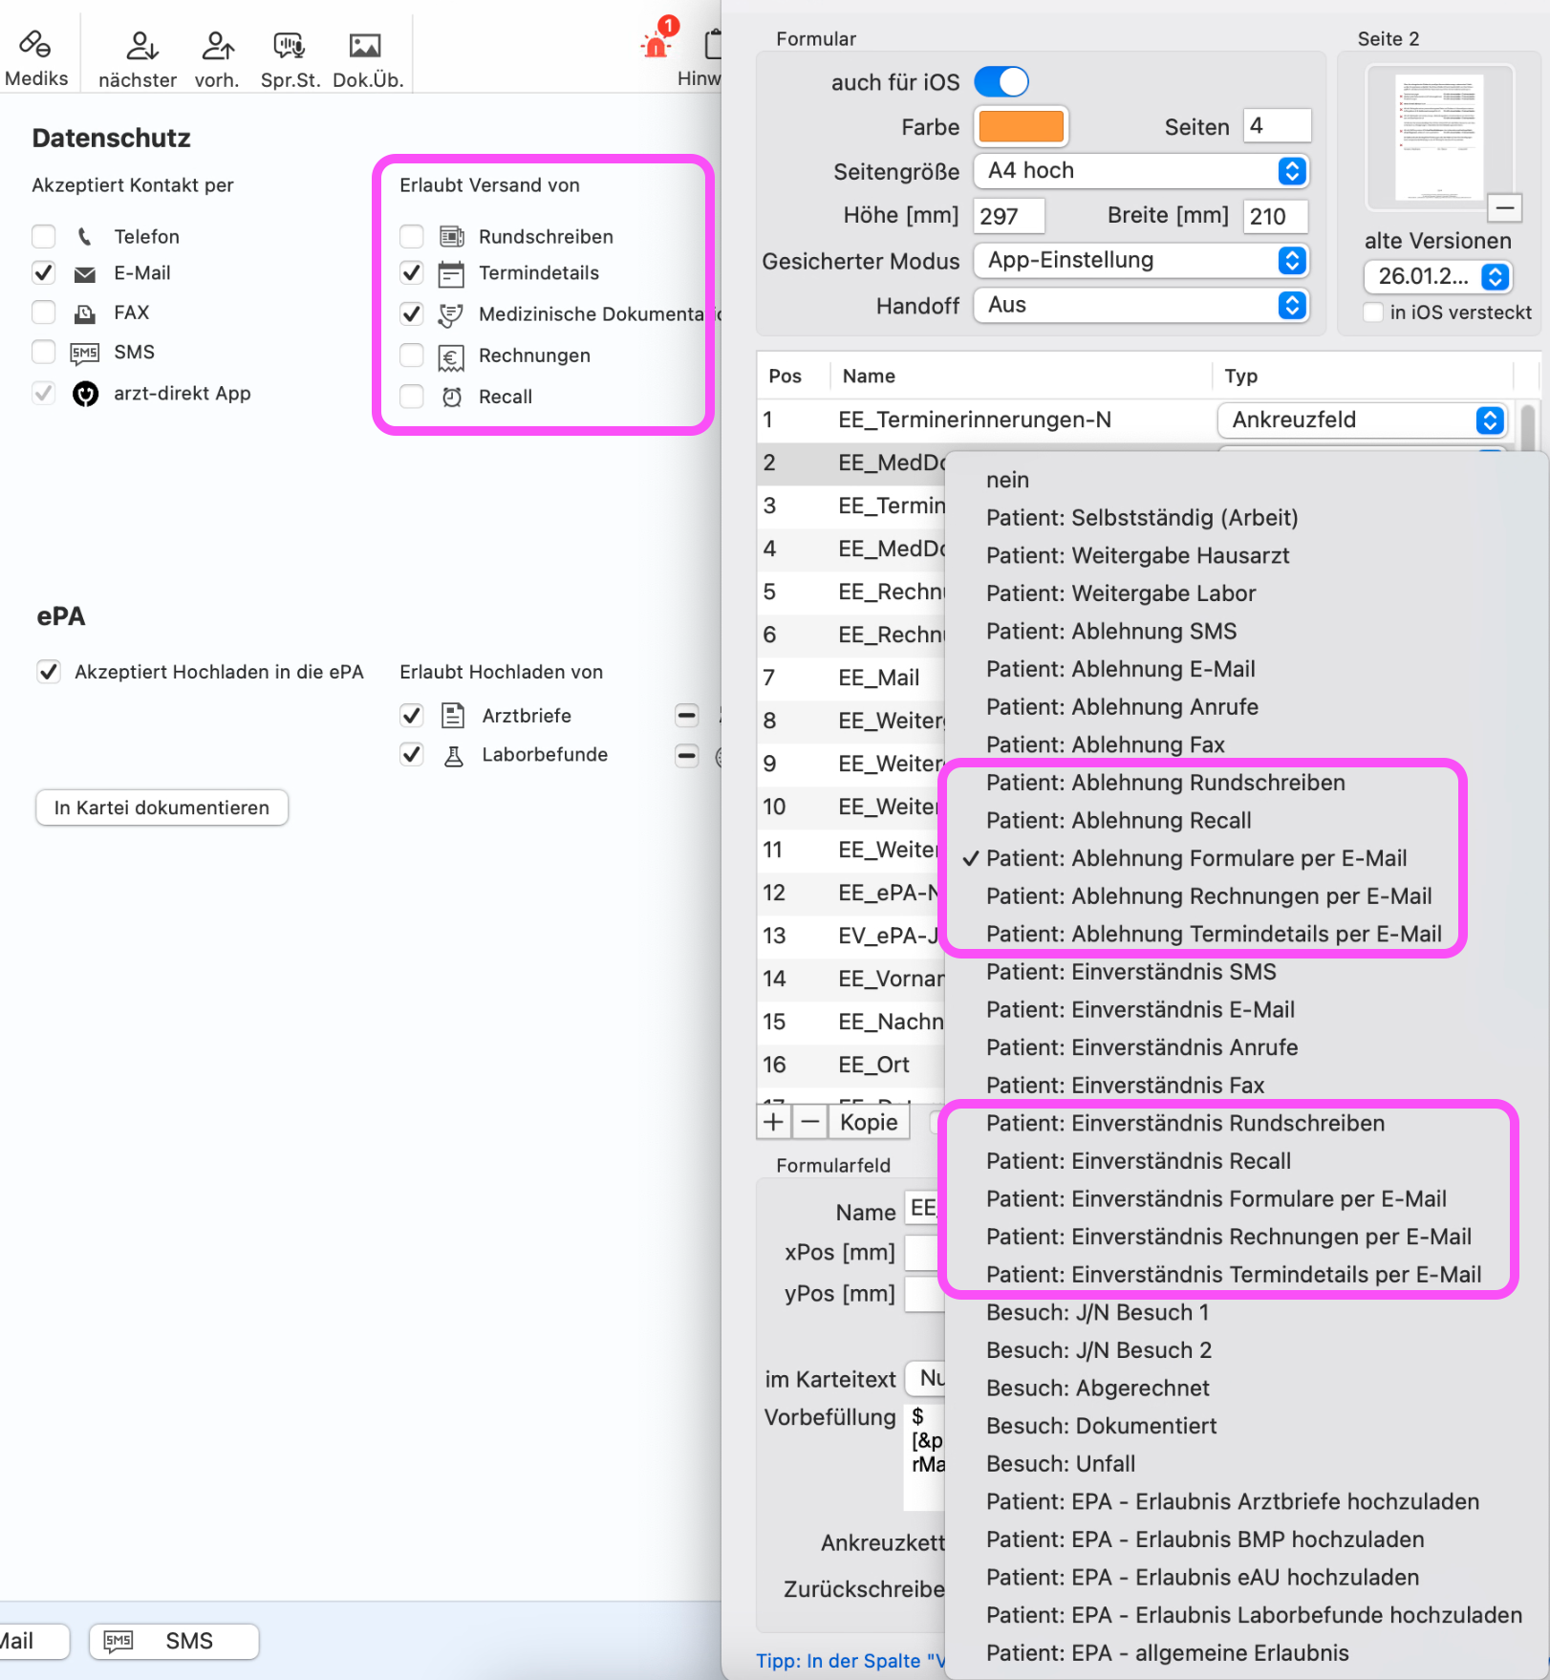Open the orange Farbe color swatch
The height and width of the screenshot is (1680, 1550).
pos(1021,126)
